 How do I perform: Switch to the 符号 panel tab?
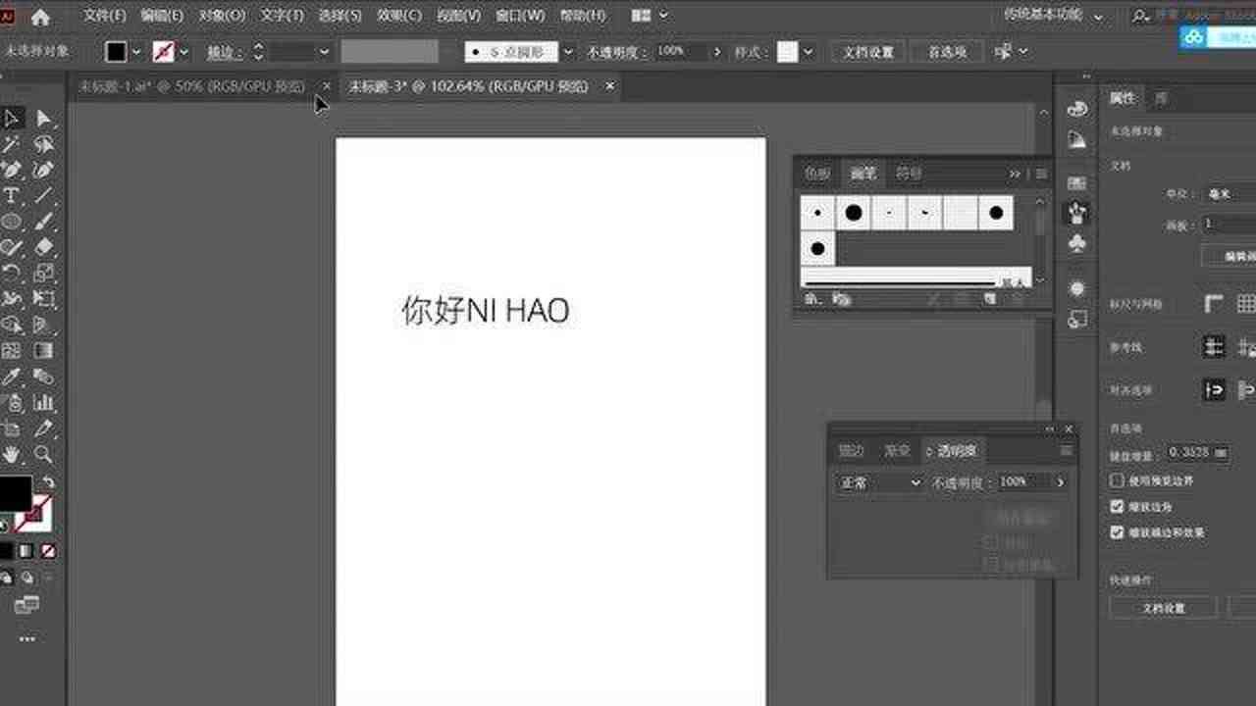click(909, 174)
